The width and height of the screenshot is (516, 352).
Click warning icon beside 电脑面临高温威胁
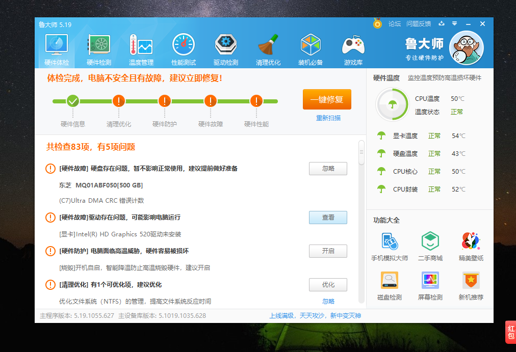(50, 251)
